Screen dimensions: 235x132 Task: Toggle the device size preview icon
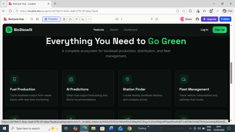[x=117, y=19]
